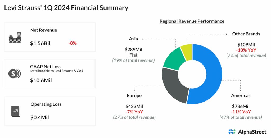Click the red -8% revenue change
The height and width of the screenshot is (138, 271).
[x=72, y=43]
